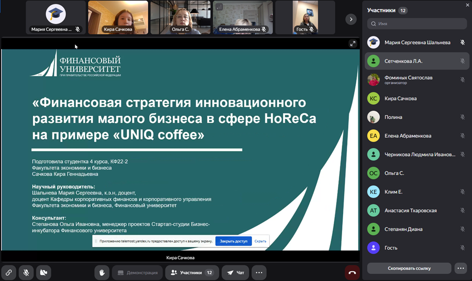The image size is (472, 281).
Task: Click the КЕ avatar for Клим Е.
Action: click(373, 192)
